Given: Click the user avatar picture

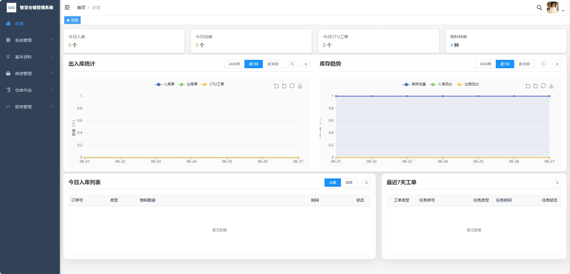Looking at the screenshot, I should pos(552,7).
